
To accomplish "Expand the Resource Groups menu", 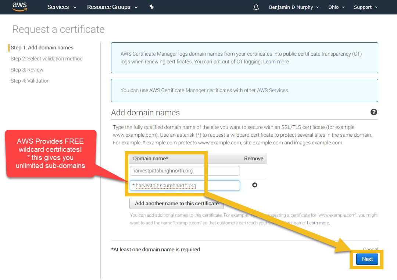I will tap(112, 7).
